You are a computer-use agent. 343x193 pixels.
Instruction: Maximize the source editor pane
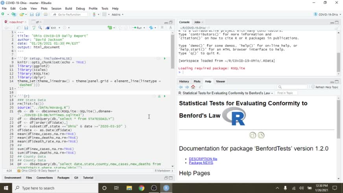click(171, 22)
